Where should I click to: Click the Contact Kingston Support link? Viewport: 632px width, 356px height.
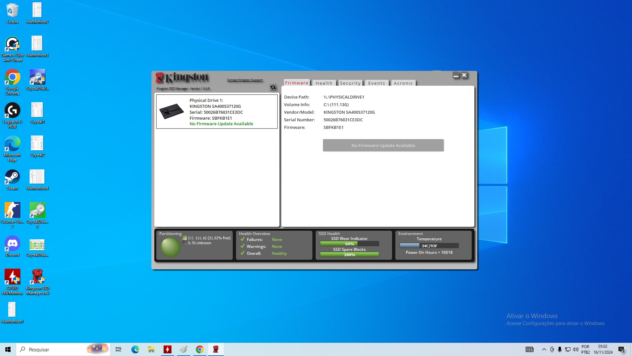tap(245, 80)
